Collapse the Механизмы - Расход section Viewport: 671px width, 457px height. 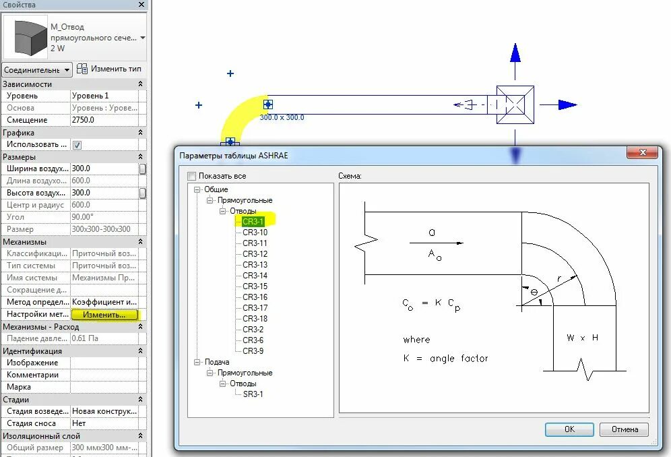pos(140,326)
